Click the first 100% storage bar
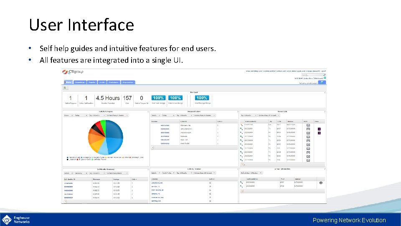Viewport: 401px width, 226px height. [159, 98]
